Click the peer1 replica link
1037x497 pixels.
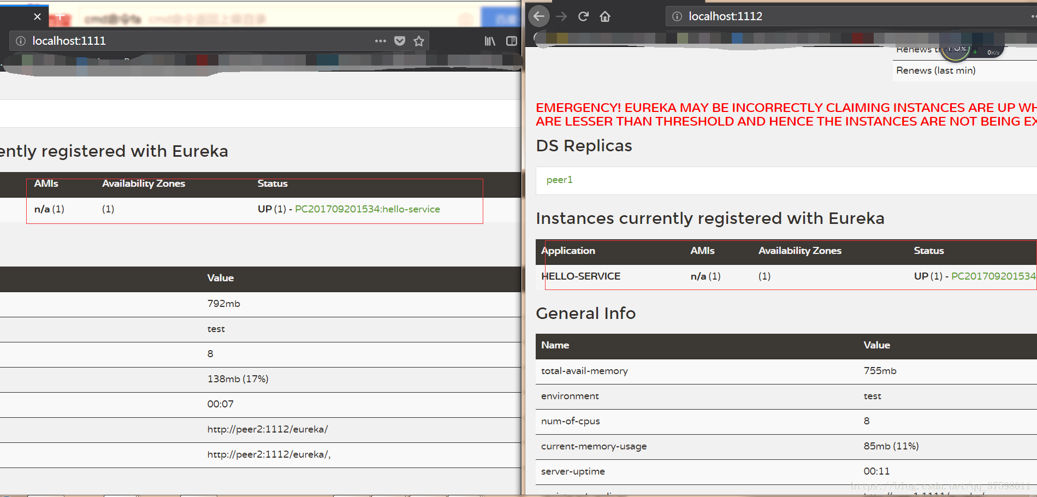tap(560, 180)
